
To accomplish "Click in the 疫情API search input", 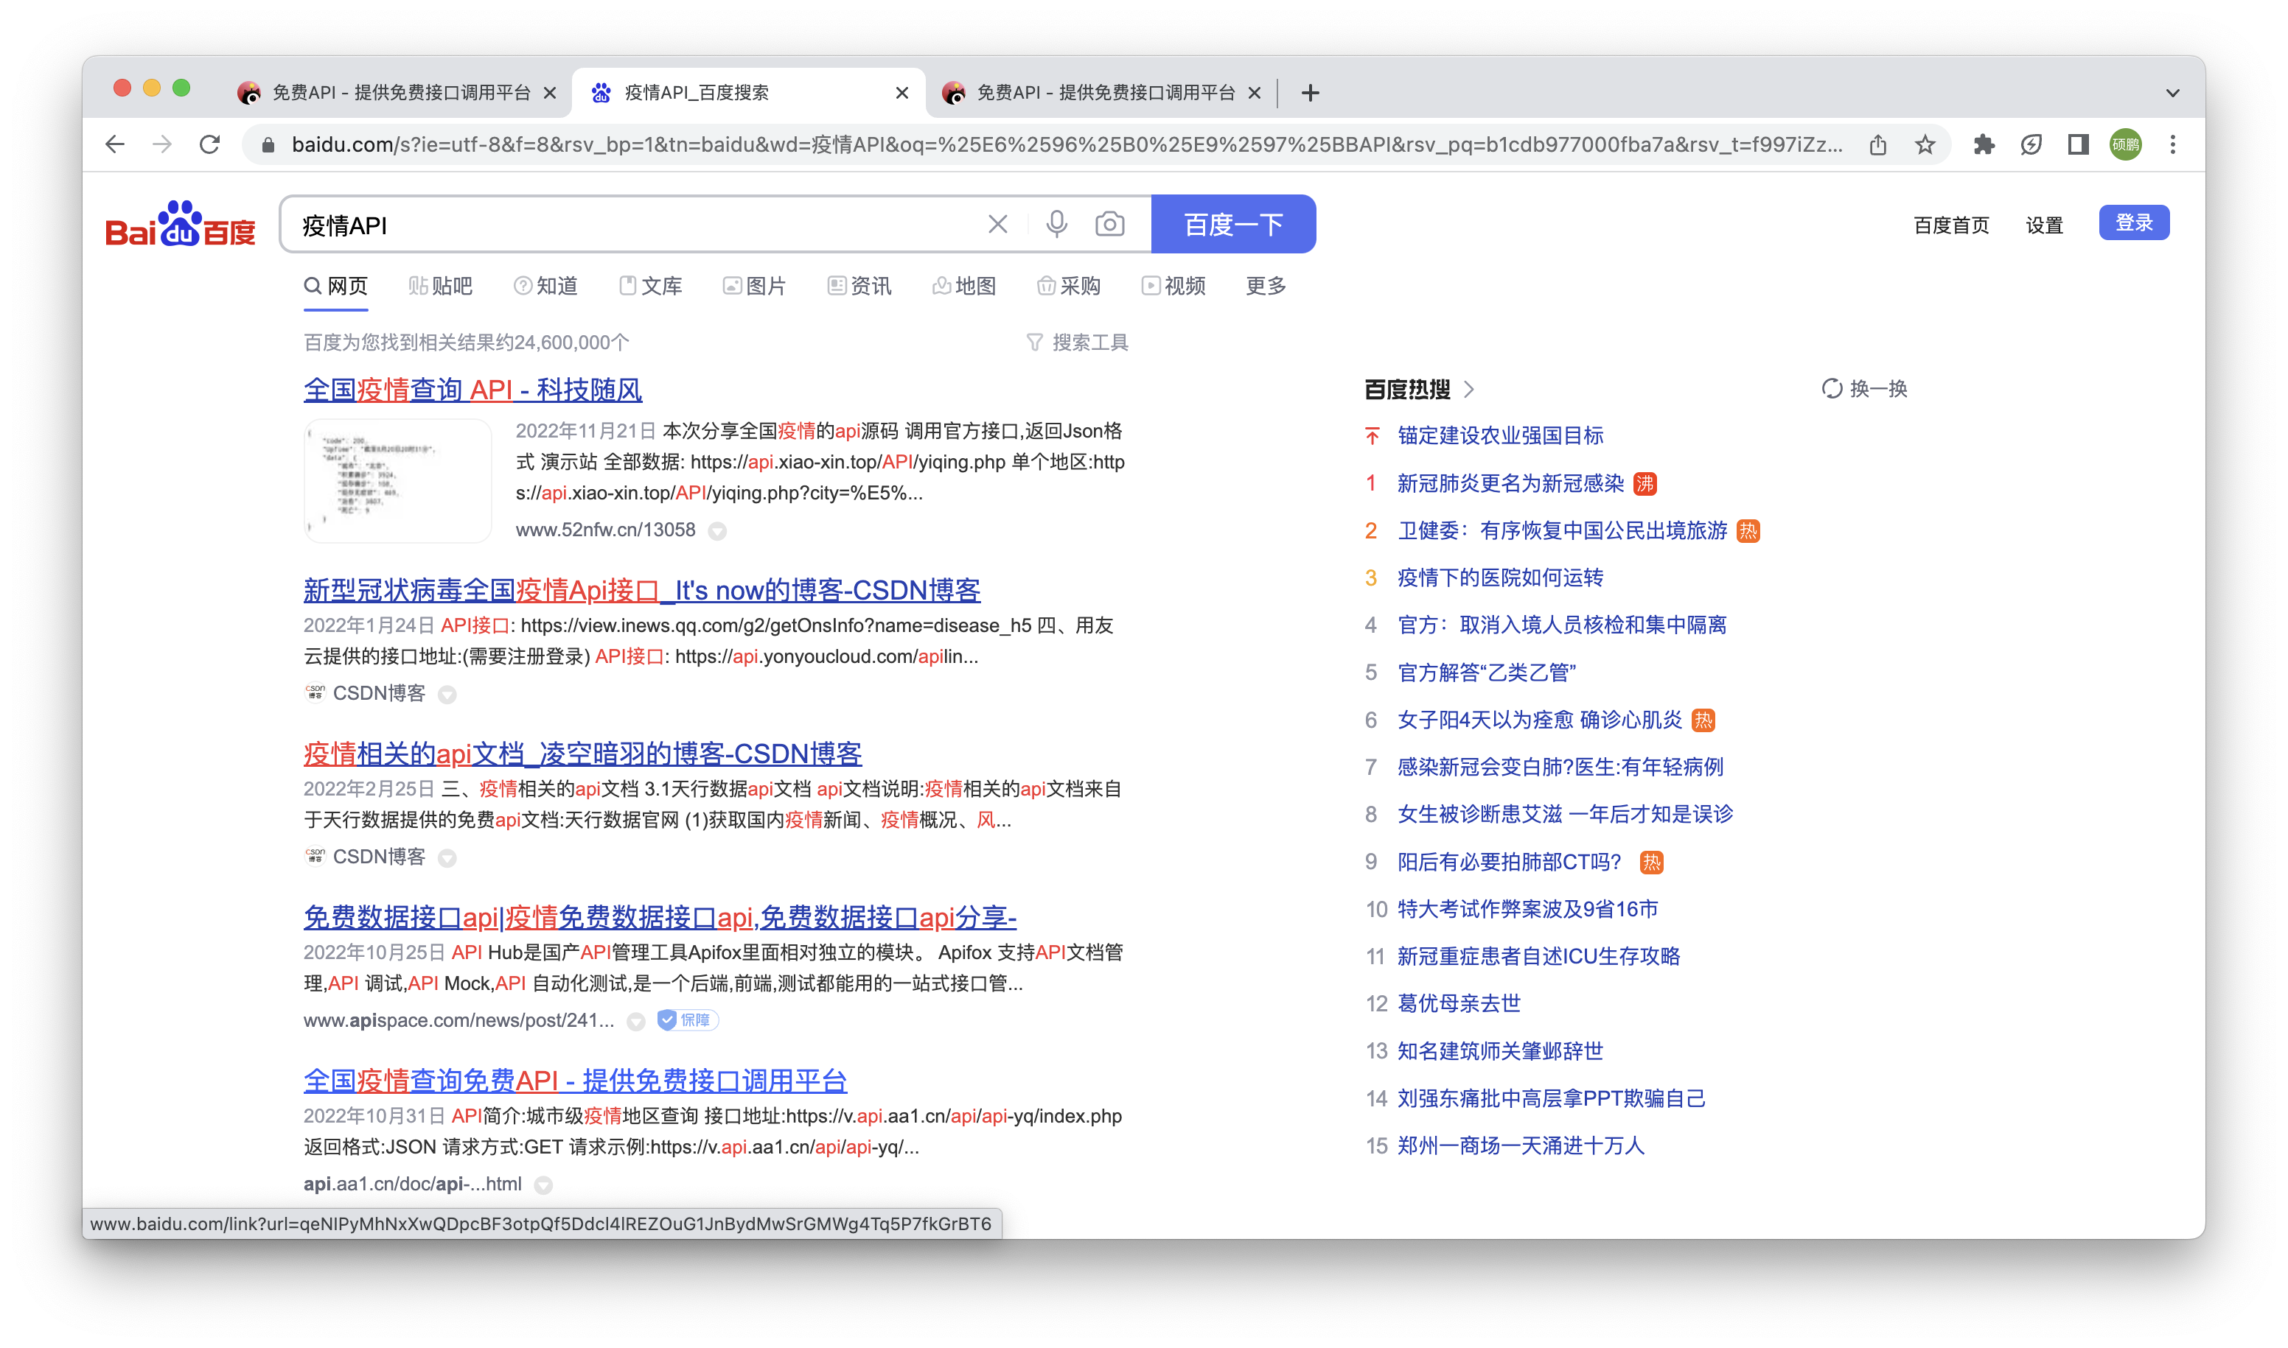I will [636, 225].
